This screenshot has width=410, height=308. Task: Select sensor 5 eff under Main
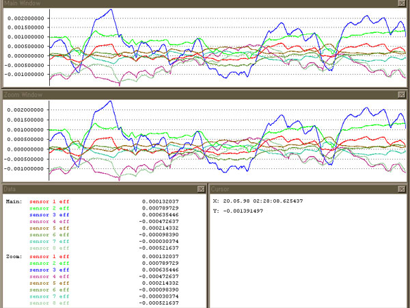tap(49, 228)
